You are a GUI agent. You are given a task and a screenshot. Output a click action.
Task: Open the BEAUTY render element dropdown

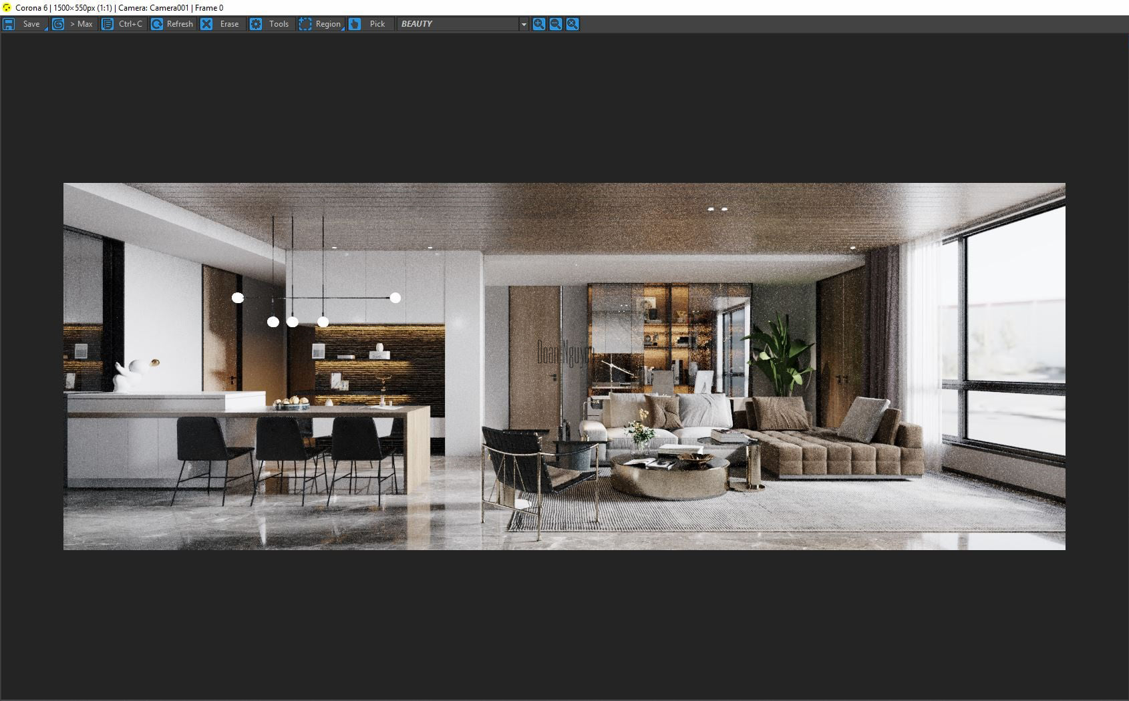coord(458,24)
